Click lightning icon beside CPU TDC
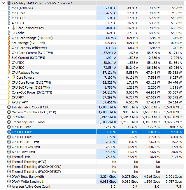Image resolution: width=186 pixels, height=190 pixels. click(x=9, y=63)
